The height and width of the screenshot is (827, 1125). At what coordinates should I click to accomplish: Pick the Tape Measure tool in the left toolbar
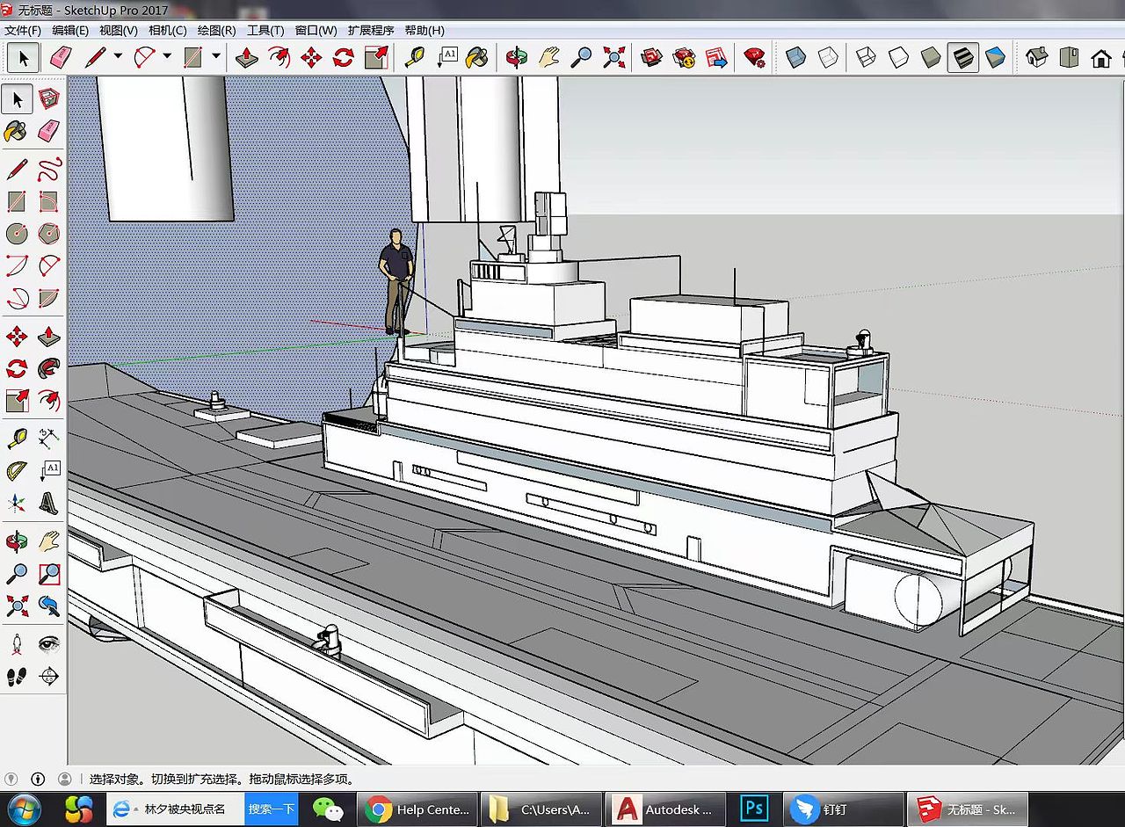pyautogui.click(x=16, y=437)
